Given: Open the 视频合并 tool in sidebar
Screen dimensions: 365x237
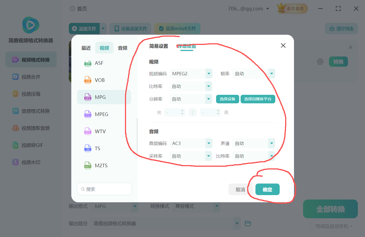Looking at the screenshot, I should [x=31, y=77].
